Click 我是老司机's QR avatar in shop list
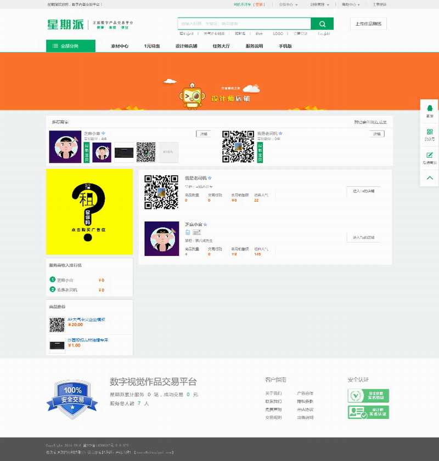This screenshot has height=461, width=439. coord(161,192)
